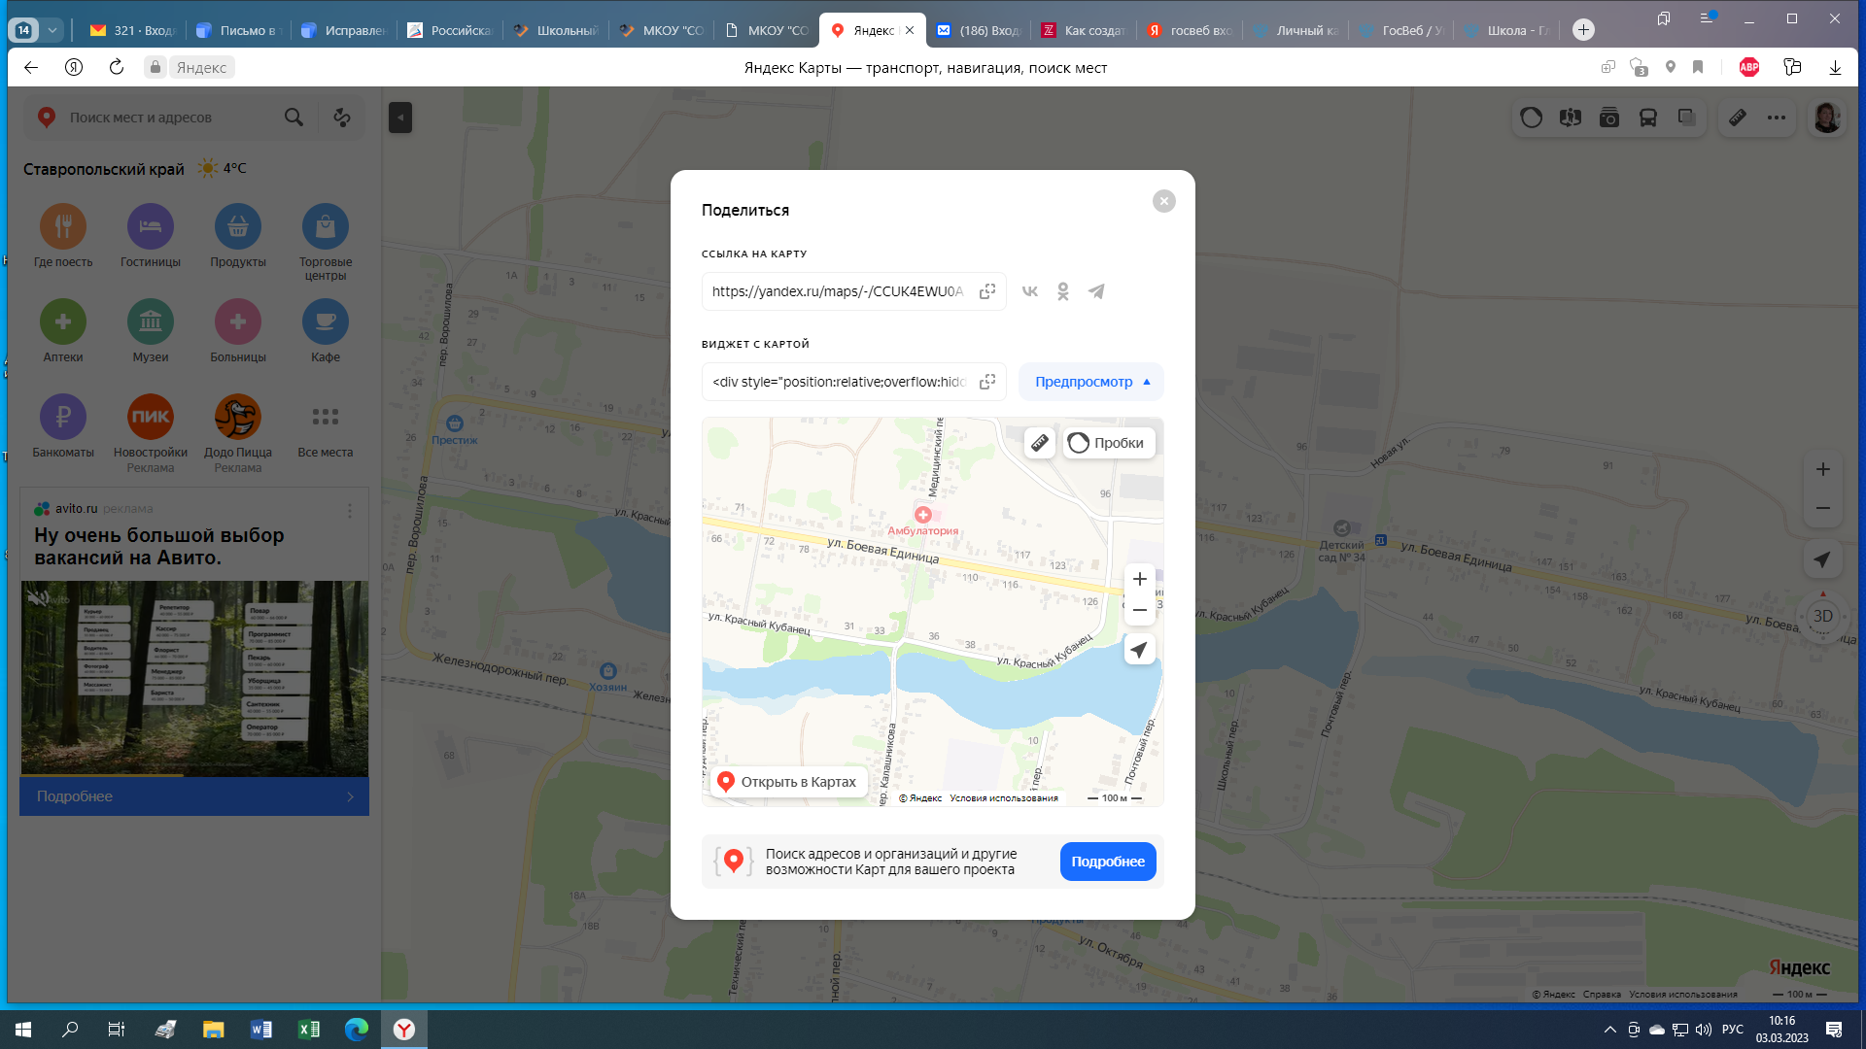Open Условия использования link in widget preview
Screen dimensions: 1866x1049
[x=1004, y=798]
